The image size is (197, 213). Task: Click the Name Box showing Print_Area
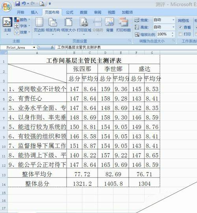[x=16, y=47]
